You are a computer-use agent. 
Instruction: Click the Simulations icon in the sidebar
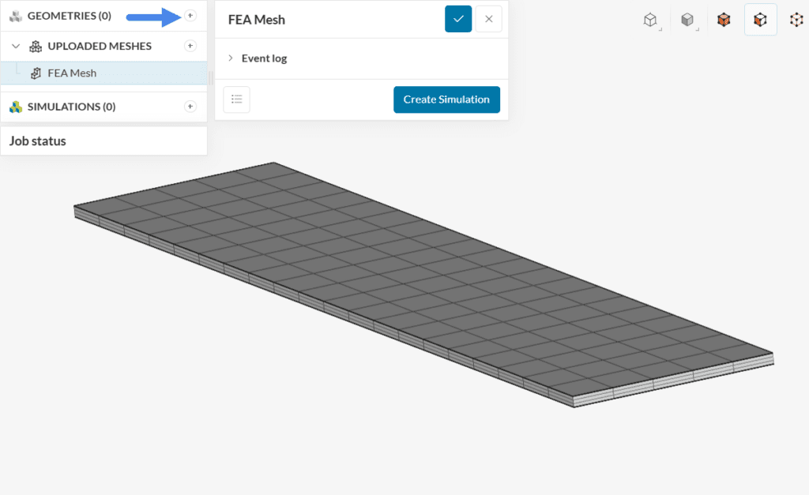click(x=14, y=107)
